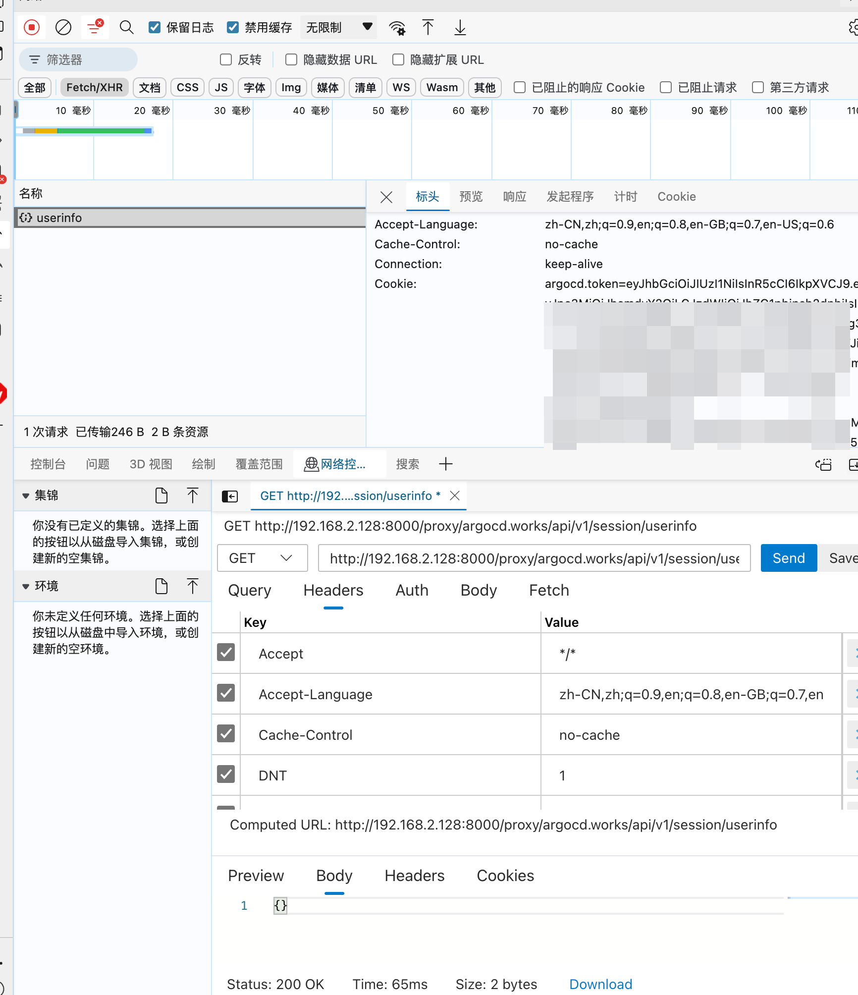Open the 无限制 throttling dropdown
Image resolution: width=858 pixels, height=995 pixels.
[338, 27]
